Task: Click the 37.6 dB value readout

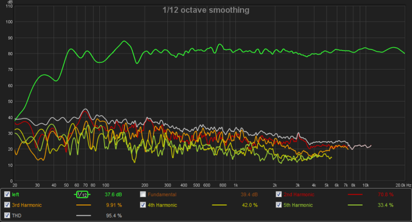Action: [x=113, y=195]
